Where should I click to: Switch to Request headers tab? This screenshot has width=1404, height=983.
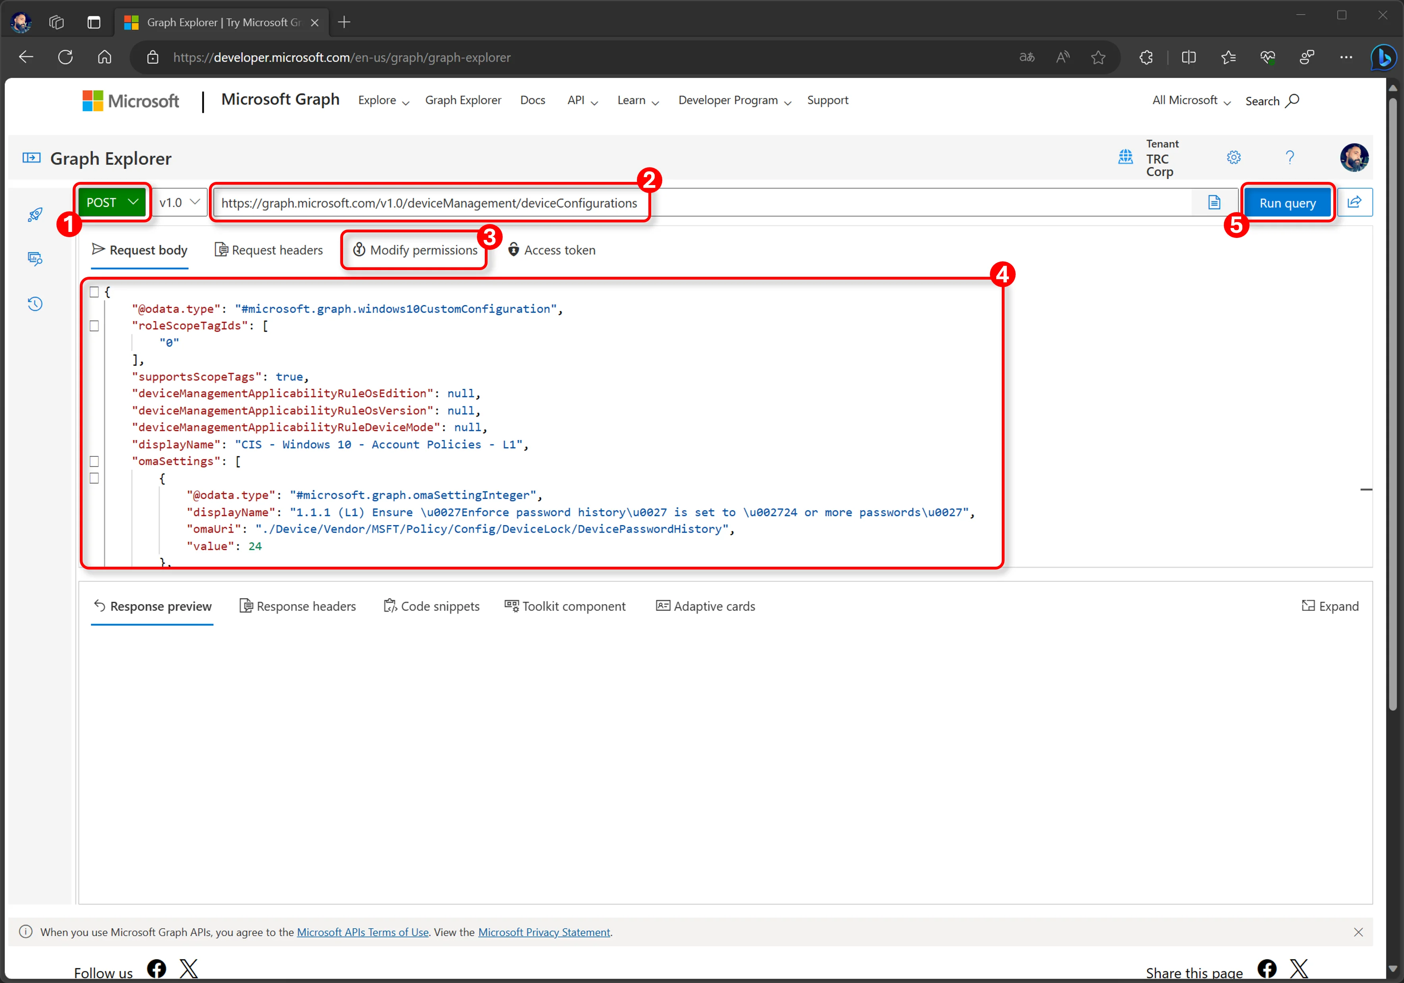pyautogui.click(x=268, y=249)
